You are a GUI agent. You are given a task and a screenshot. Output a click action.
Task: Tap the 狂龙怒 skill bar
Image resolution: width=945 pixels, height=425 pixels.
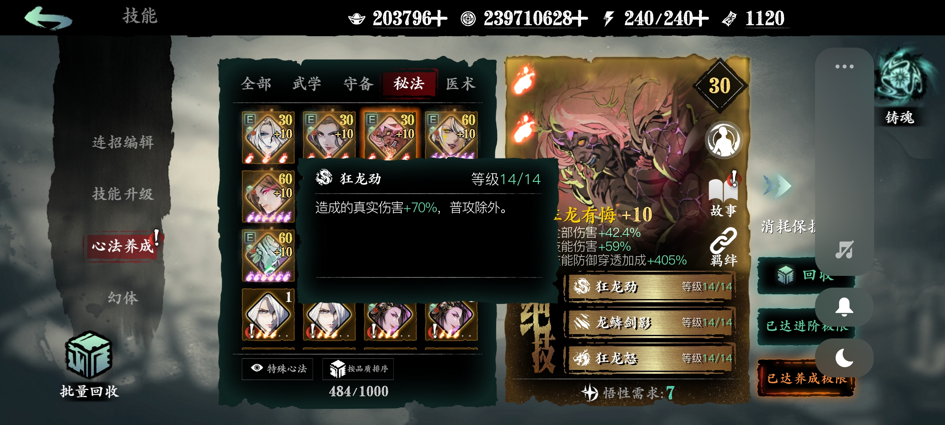tap(650, 358)
